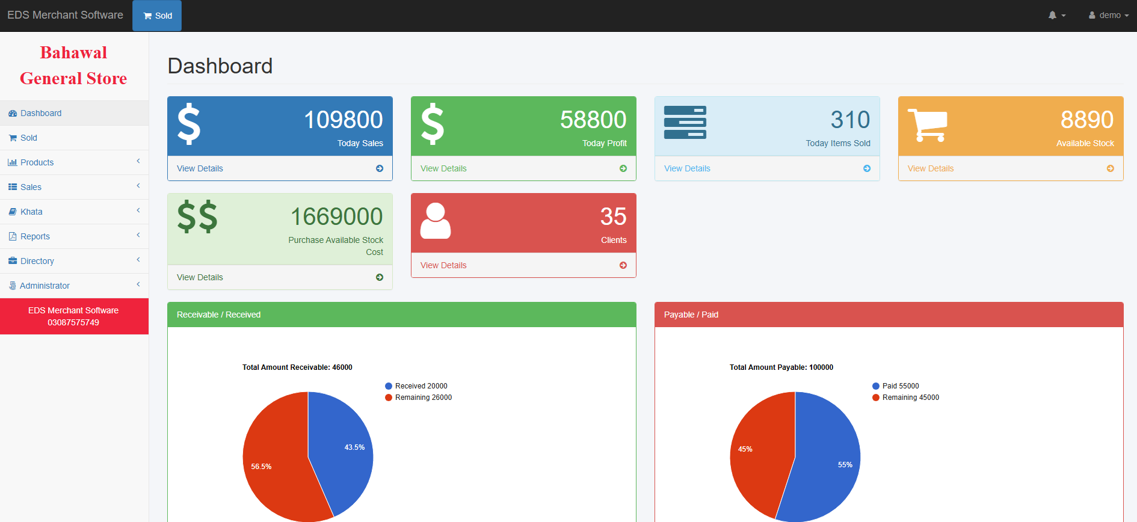
Task: Expand the Reports sidebar section
Action: coord(74,236)
